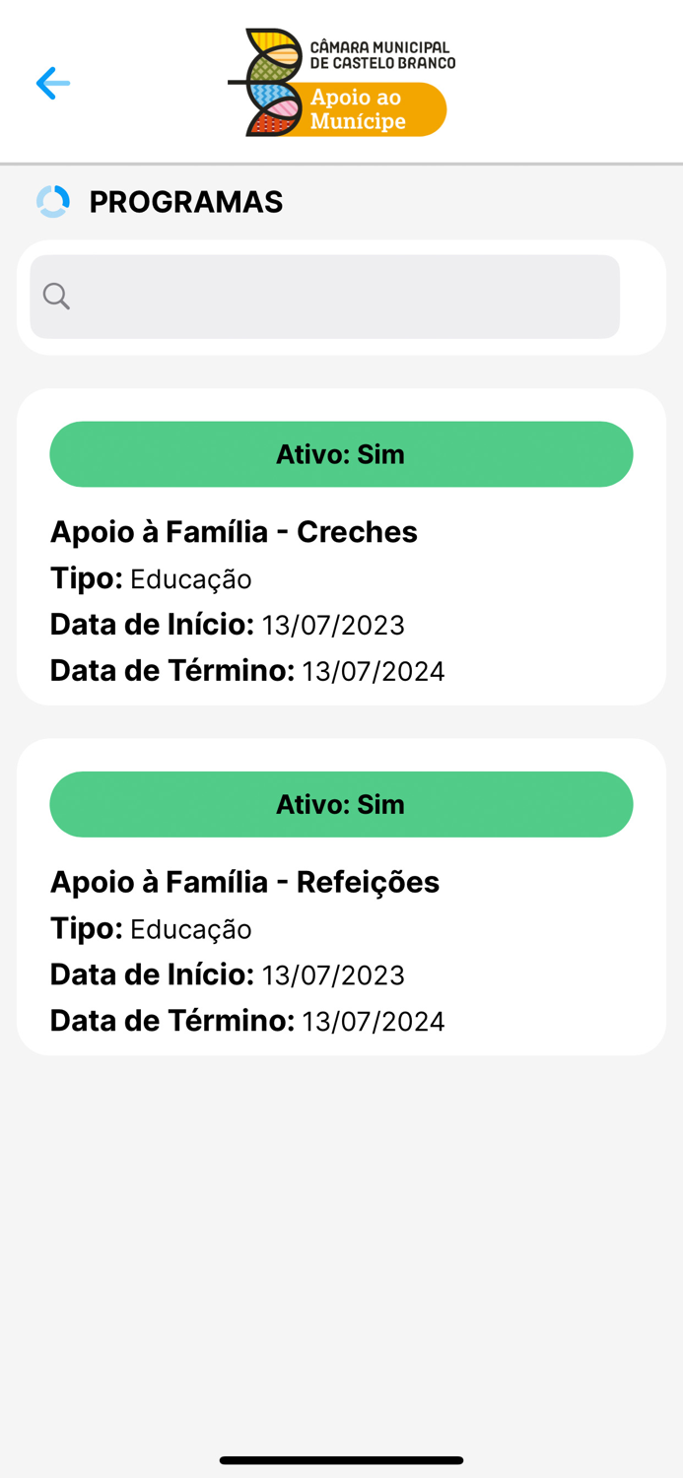Toggle active status of Apoio à Família - Creches

[x=341, y=454]
